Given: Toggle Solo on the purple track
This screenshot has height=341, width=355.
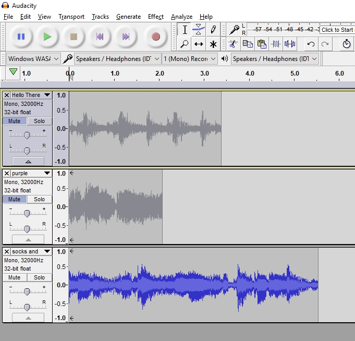Looking at the screenshot, I should tap(40, 199).
